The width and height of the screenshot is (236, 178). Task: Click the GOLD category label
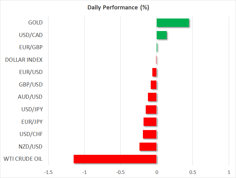(x=35, y=23)
